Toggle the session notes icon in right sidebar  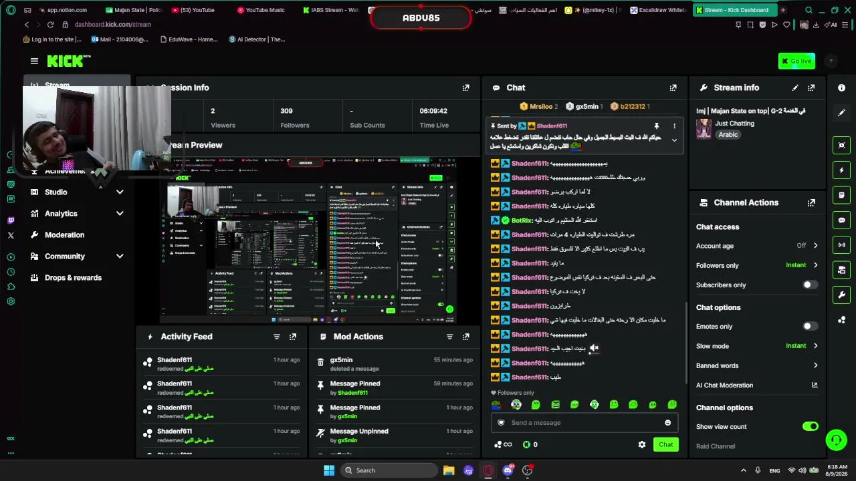[x=841, y=195]
